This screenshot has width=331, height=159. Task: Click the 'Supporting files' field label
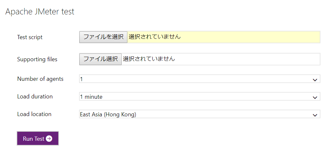point(37,59)
